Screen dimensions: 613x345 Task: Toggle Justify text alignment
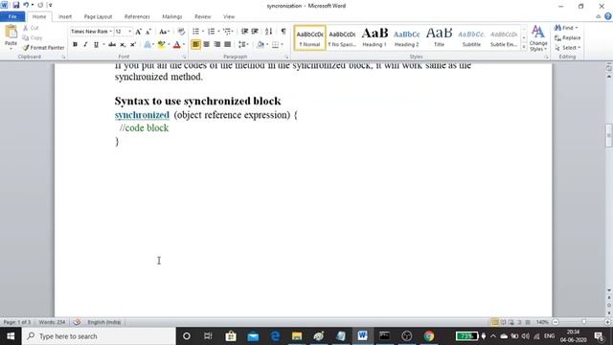tap(228, 45)
